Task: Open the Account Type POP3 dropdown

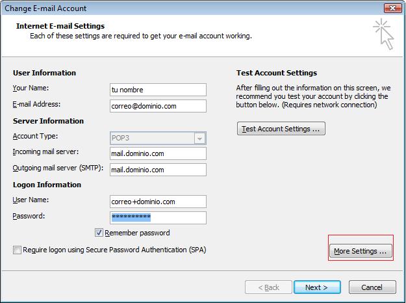Action: pos(200,138)
